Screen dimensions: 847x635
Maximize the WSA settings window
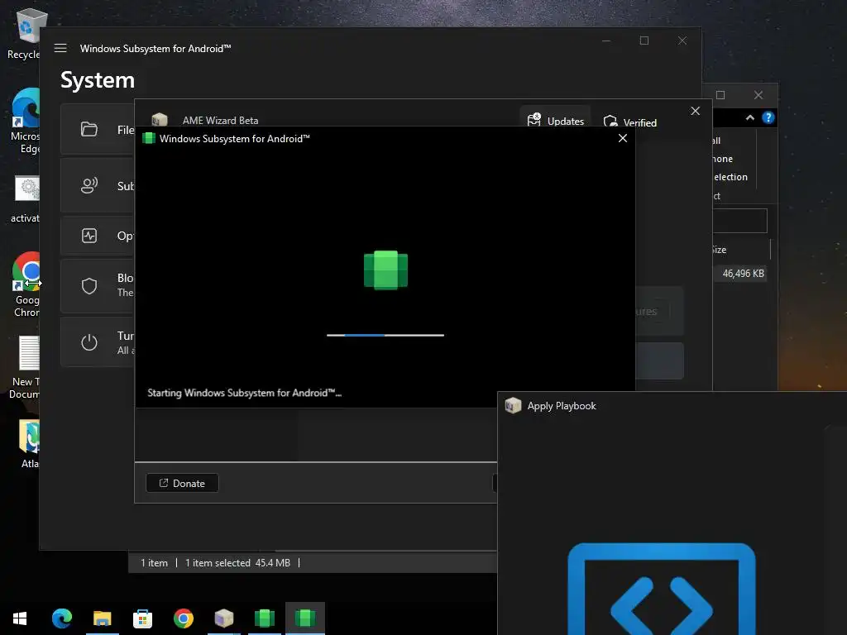click(x=644, y=41)
